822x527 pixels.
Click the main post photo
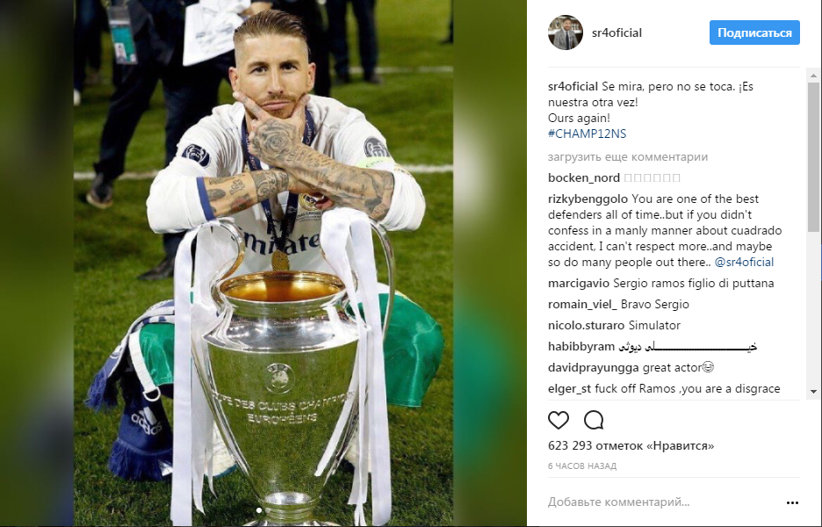(x=263, y=263)
